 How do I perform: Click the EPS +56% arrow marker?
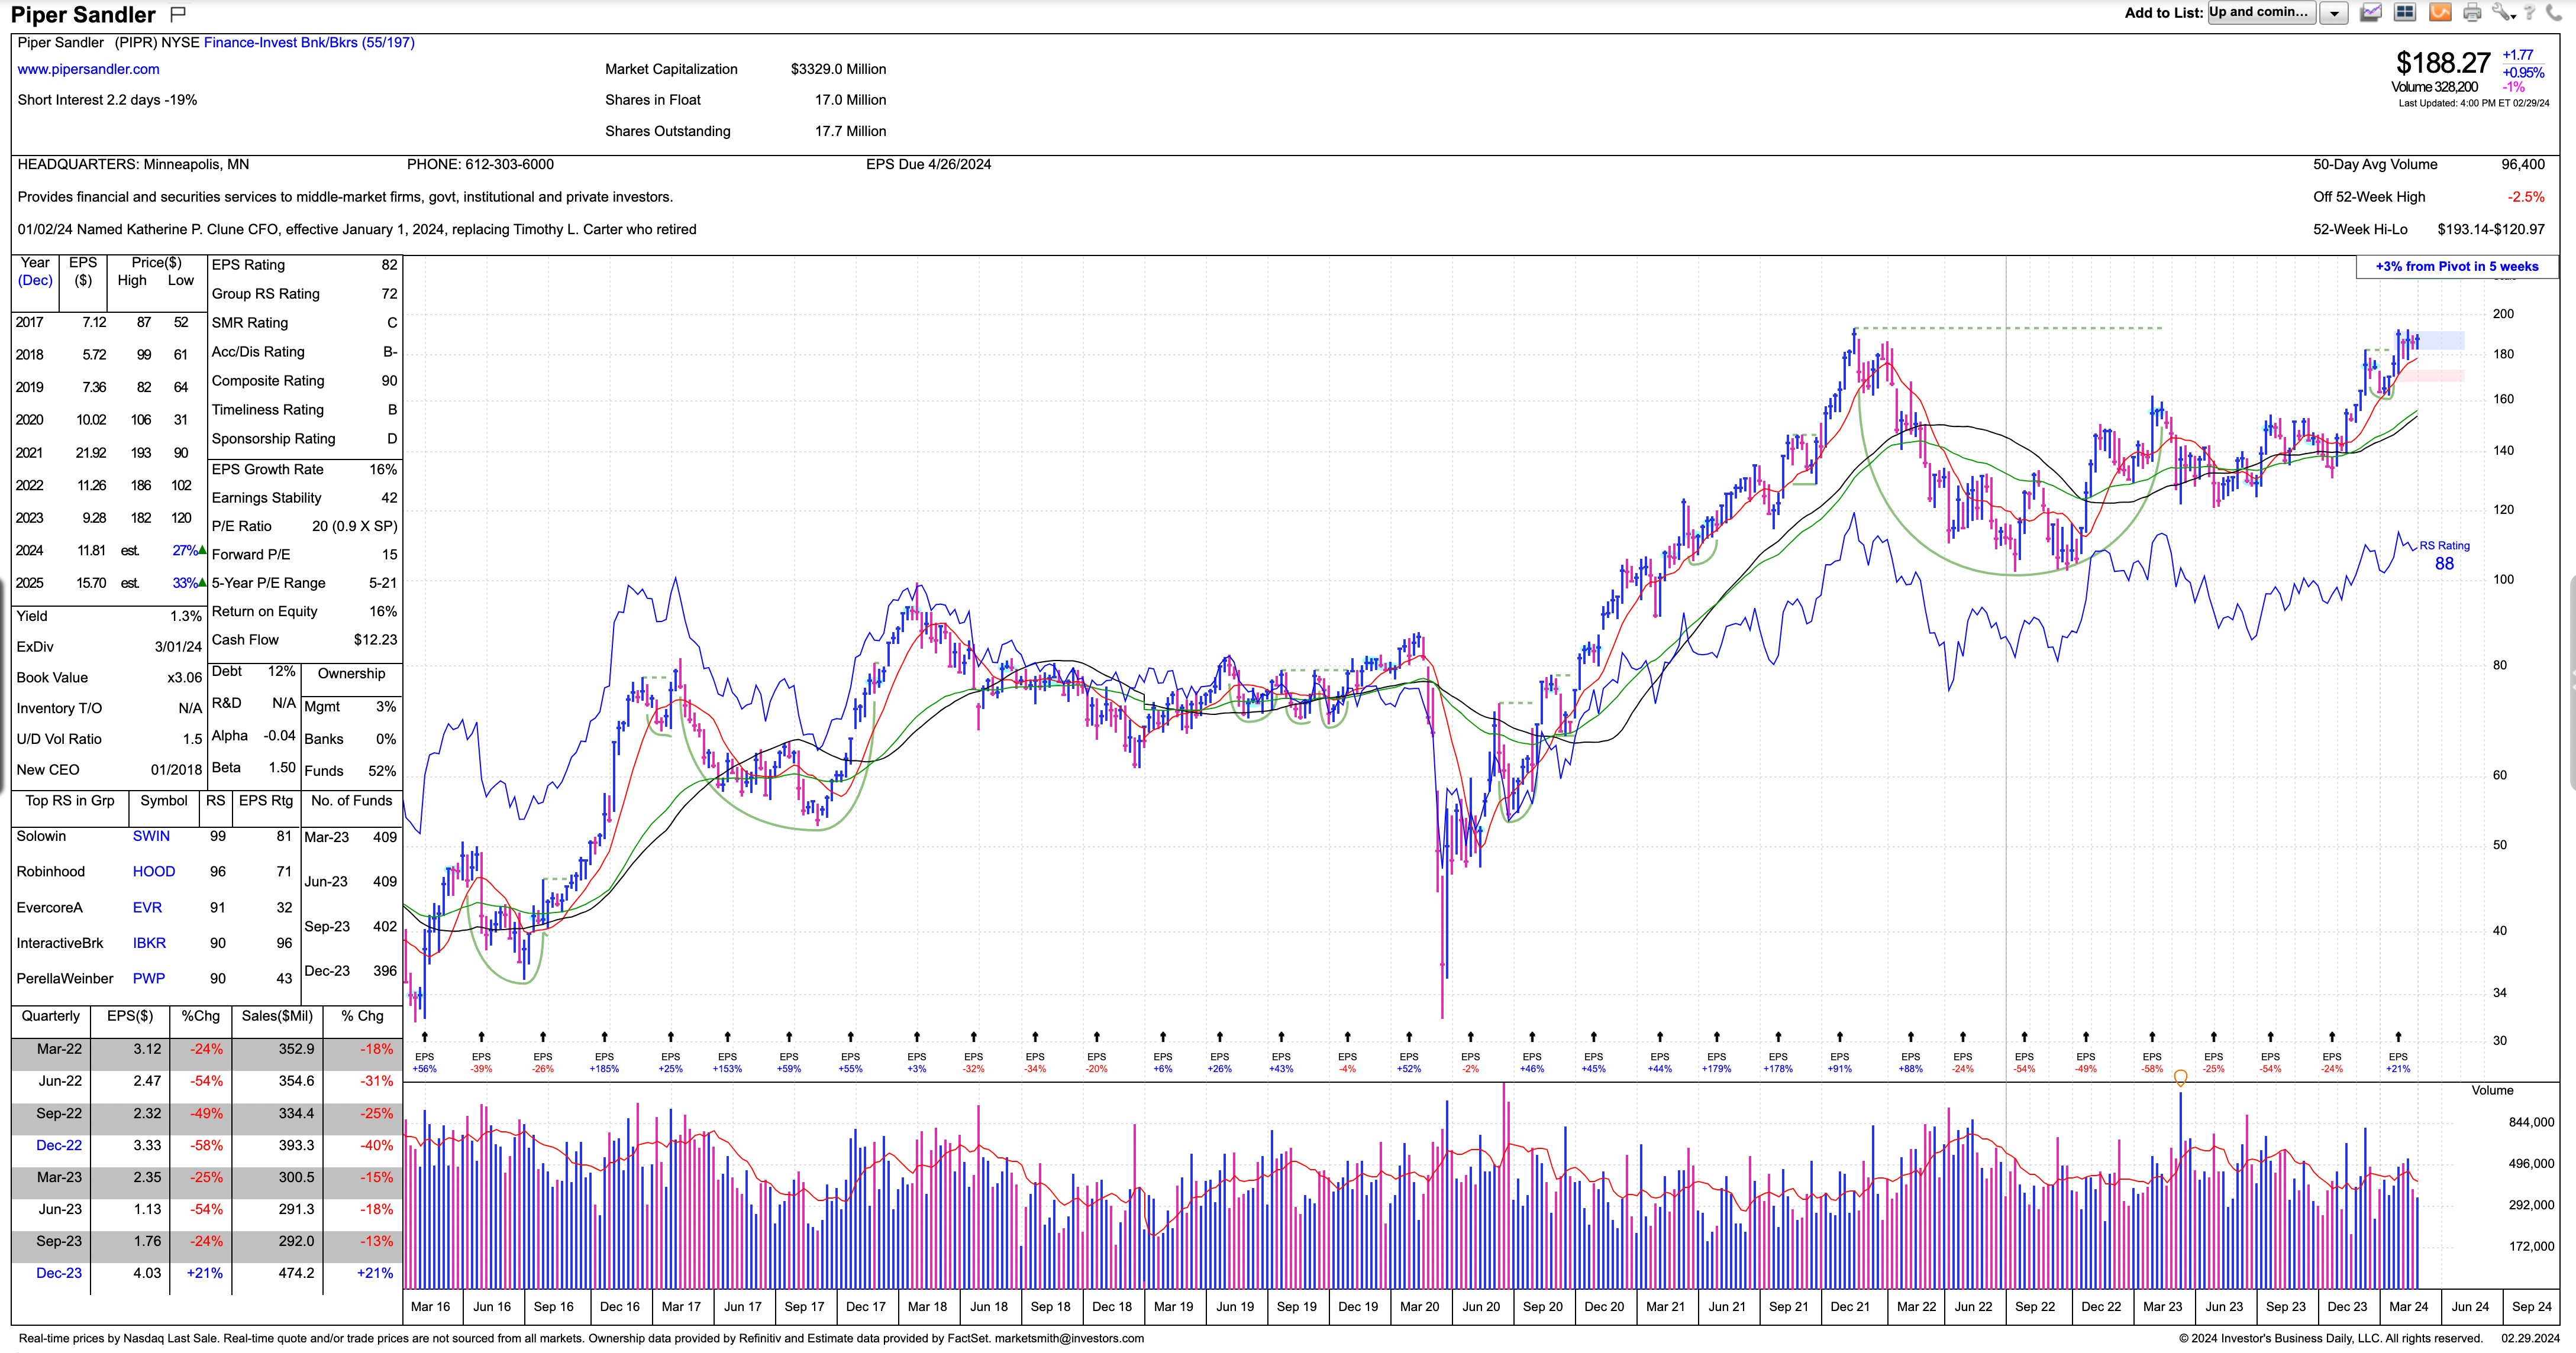coord(425,1036)
